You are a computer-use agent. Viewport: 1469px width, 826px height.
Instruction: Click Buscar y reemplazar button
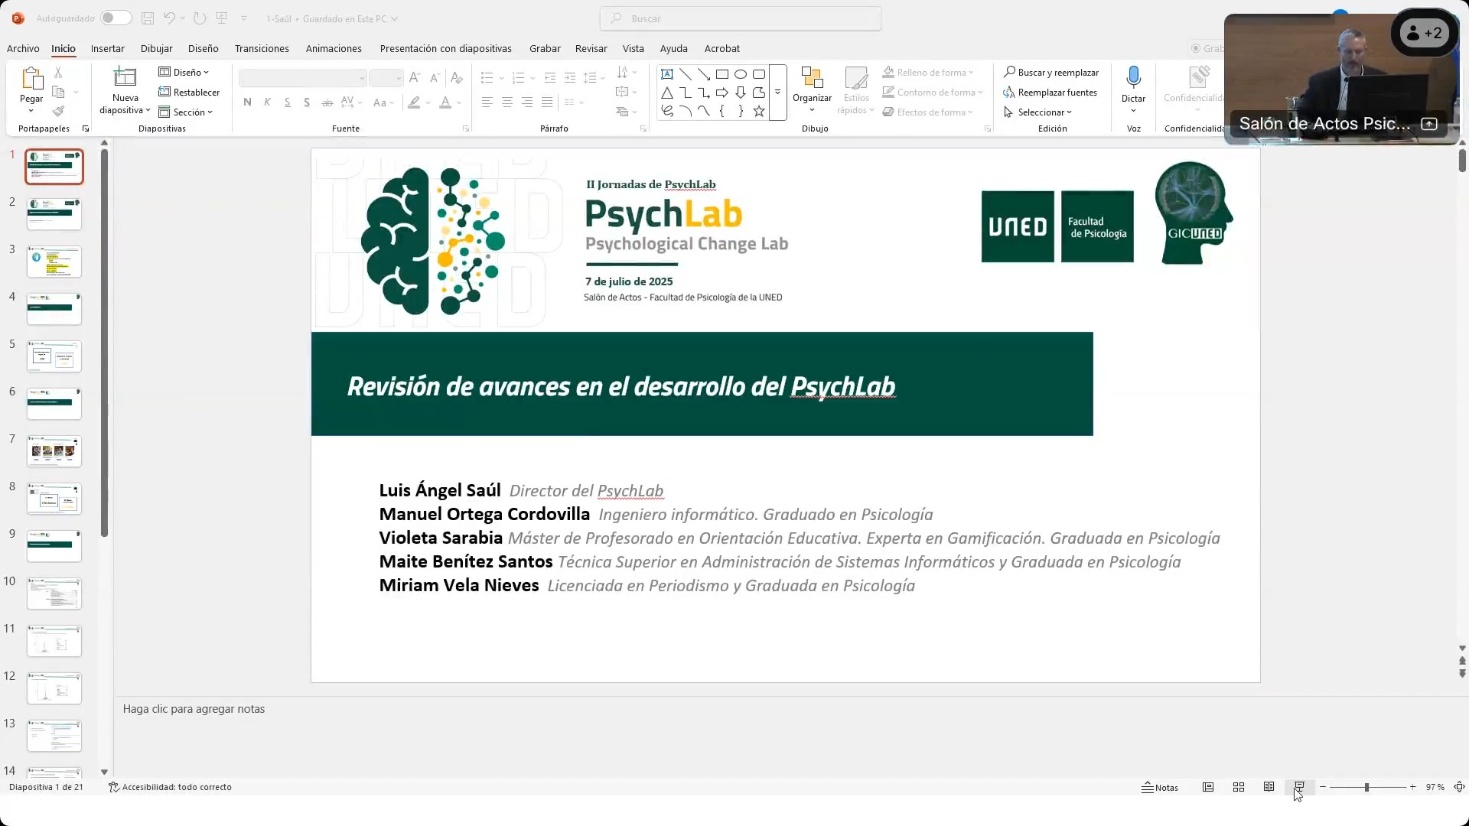point(1051,72)
